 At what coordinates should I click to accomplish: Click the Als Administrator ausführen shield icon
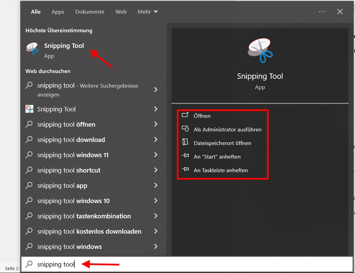click(x=185, y=129)
